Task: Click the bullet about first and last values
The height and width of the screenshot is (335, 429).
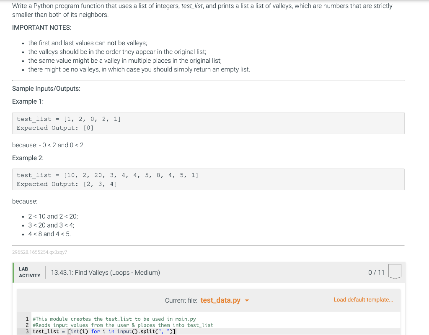Action: pos(88,43)
